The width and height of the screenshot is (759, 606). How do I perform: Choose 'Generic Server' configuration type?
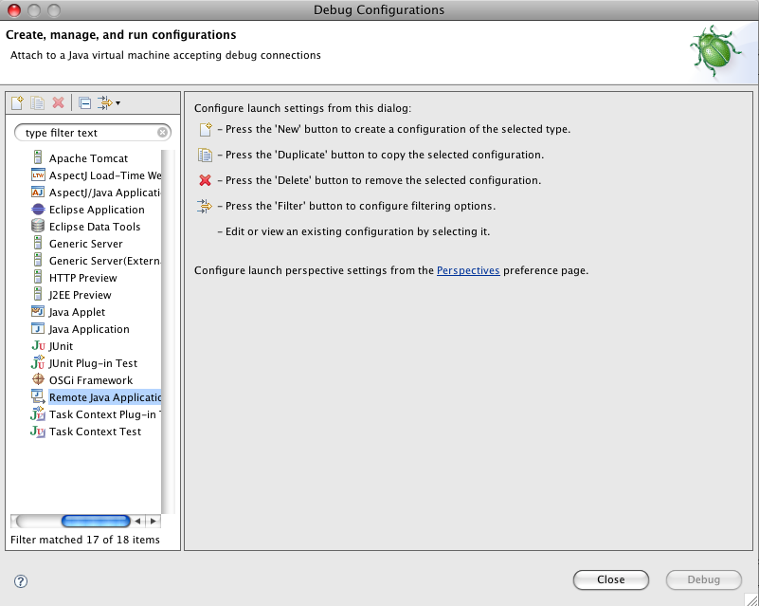coord(85,244)
